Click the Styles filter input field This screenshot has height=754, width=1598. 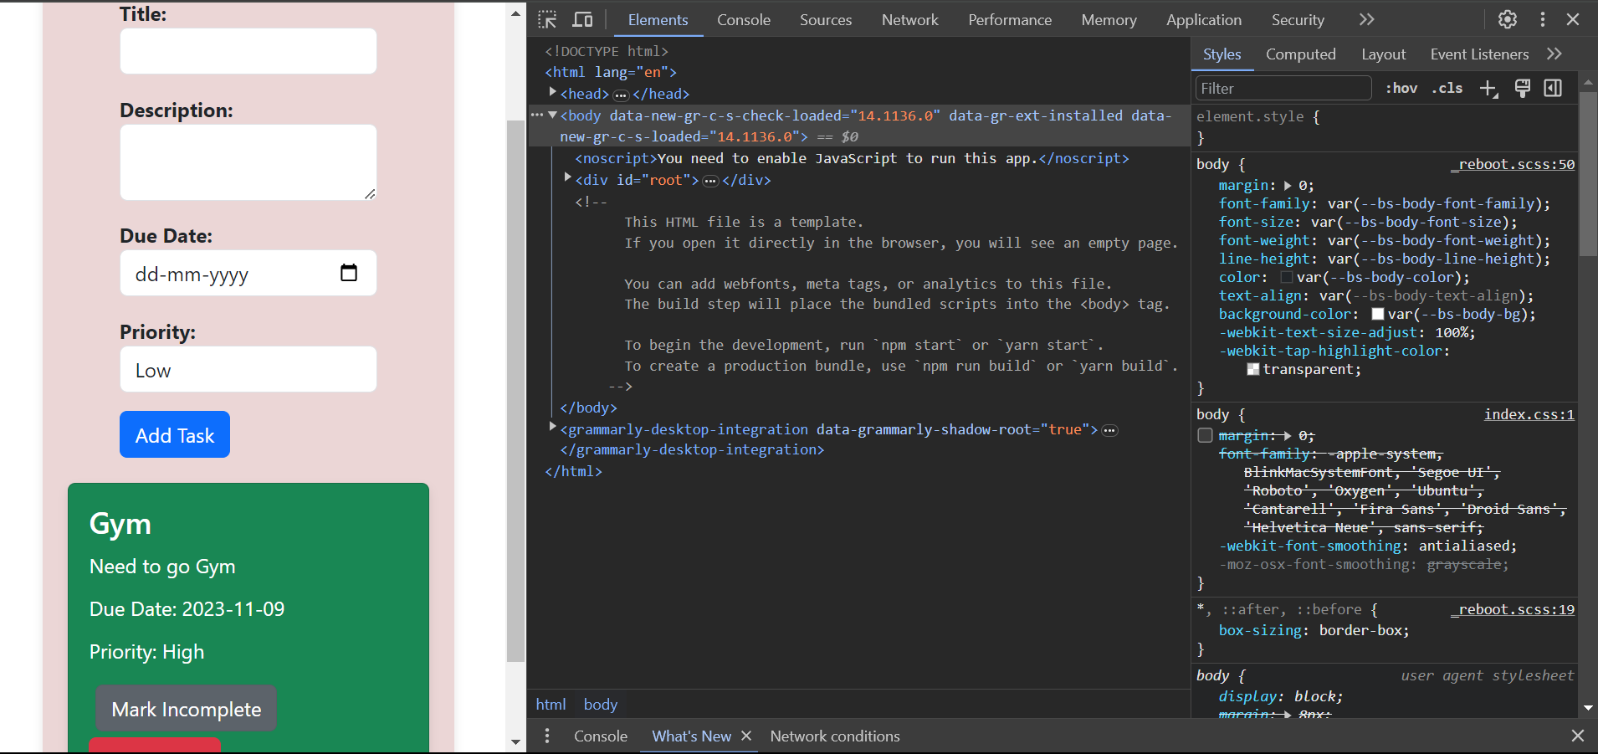click(x=1282, y=88)
